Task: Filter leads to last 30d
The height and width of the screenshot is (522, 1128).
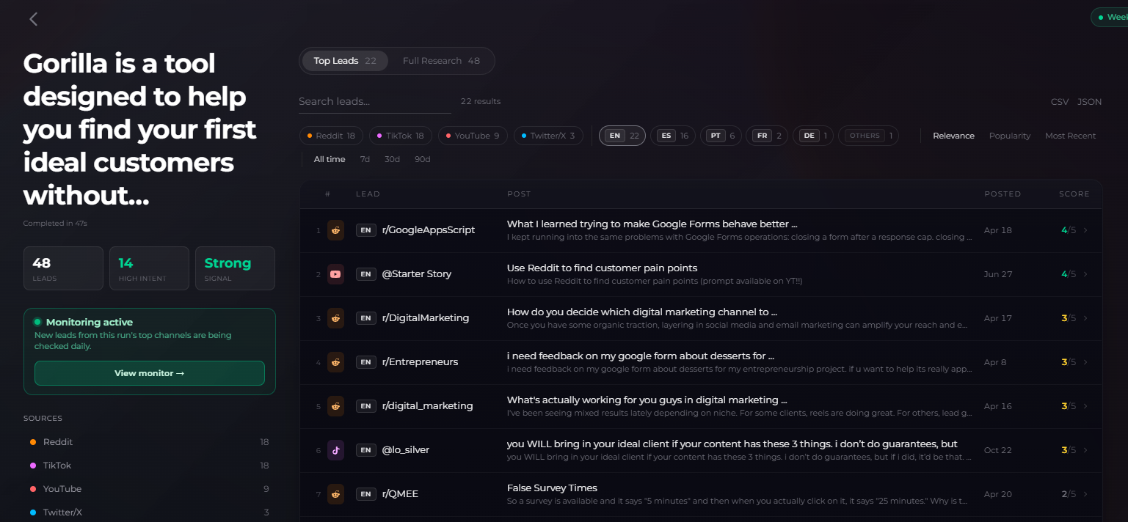Action: tap(392, 159)
